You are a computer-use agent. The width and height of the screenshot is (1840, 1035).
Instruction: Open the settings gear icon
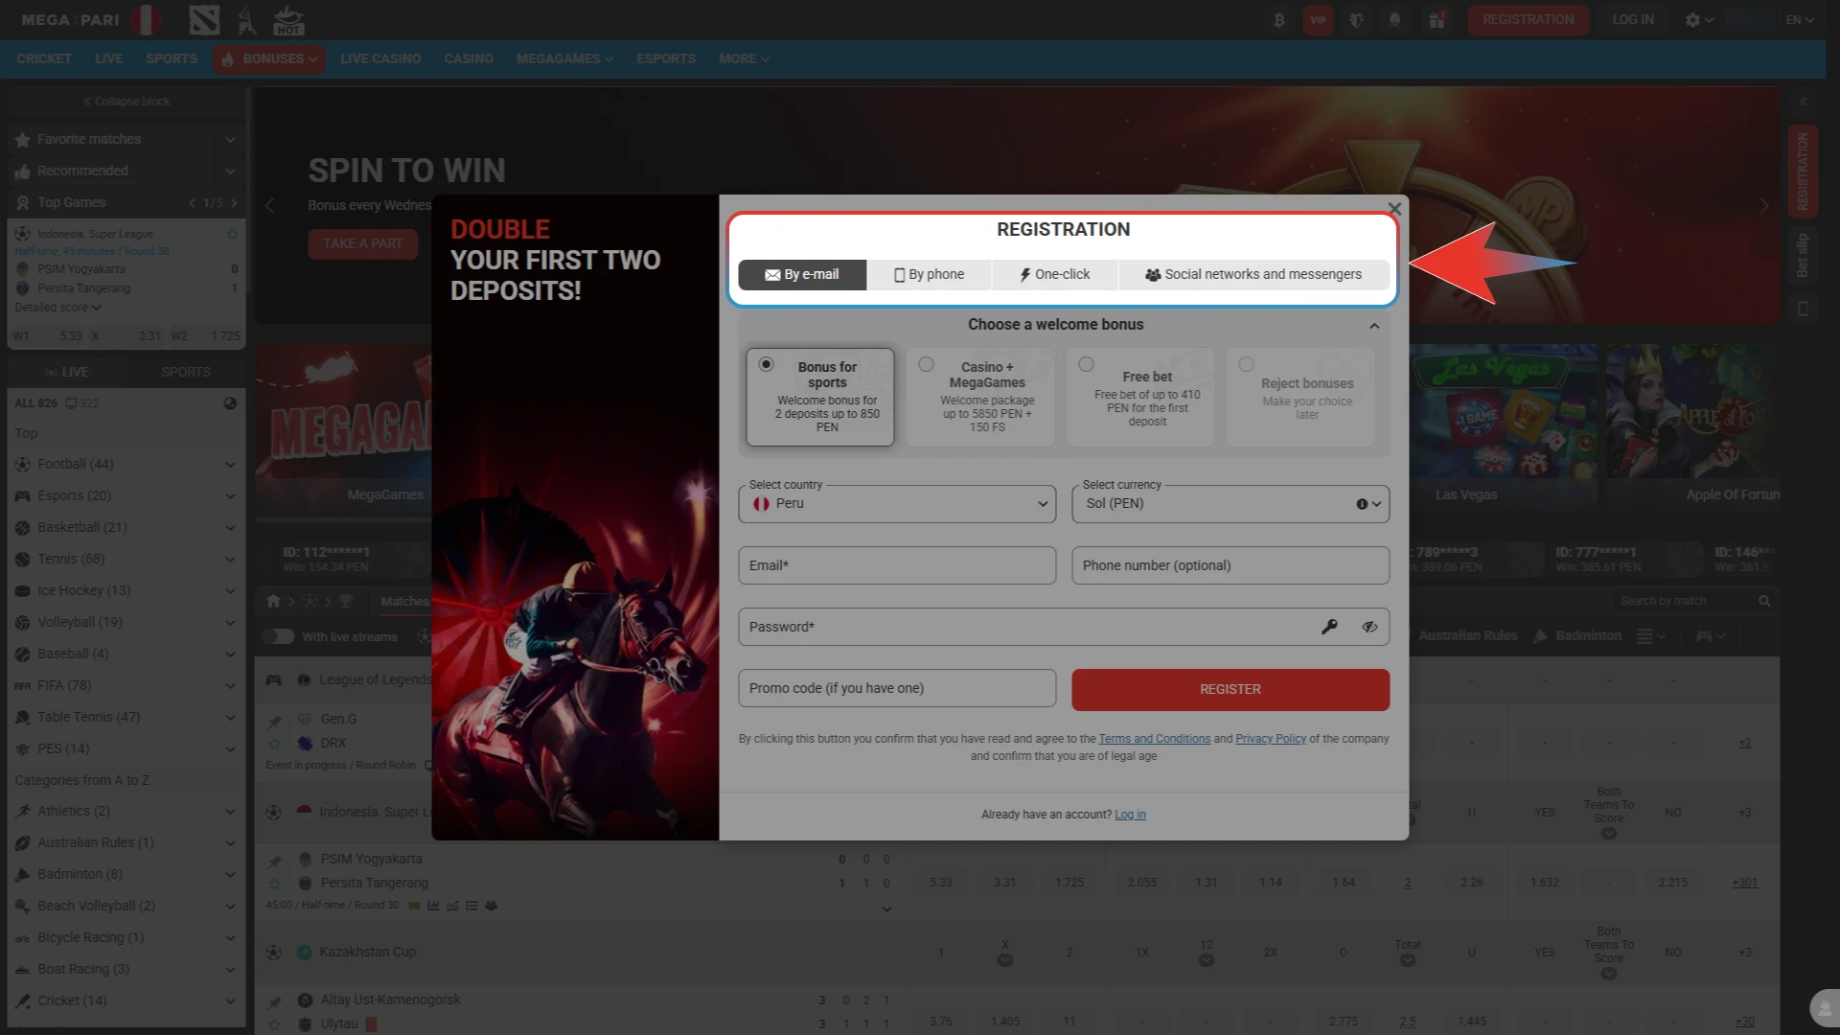click(x=1692, y=19)
